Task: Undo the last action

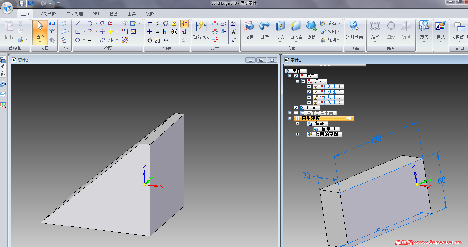Action: (x=31, y=3)
